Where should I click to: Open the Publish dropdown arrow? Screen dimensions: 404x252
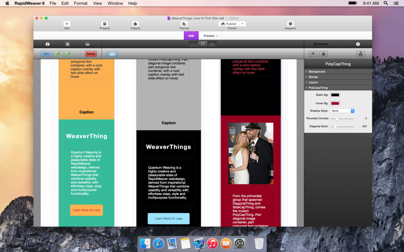tap(242, 23)
